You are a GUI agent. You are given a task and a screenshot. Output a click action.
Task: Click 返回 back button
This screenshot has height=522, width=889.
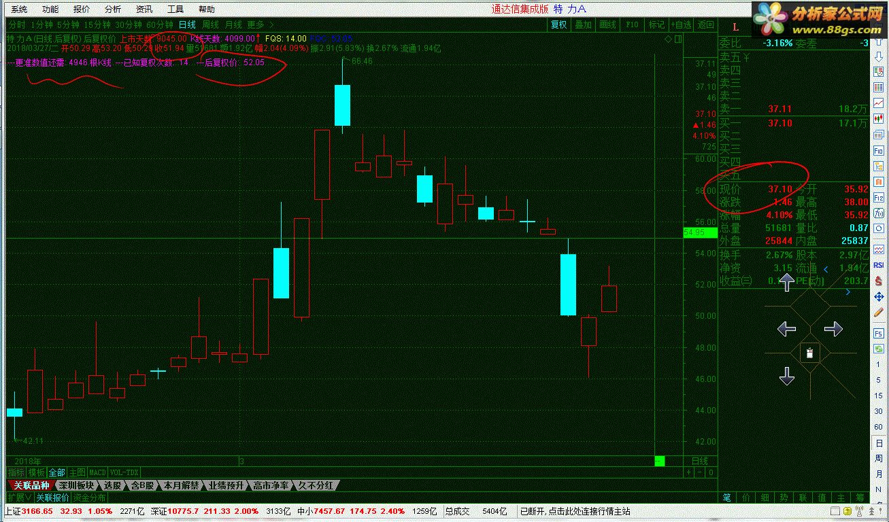[x=706, y=24]
